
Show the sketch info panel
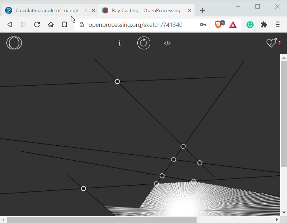click(x=119, y=43)
